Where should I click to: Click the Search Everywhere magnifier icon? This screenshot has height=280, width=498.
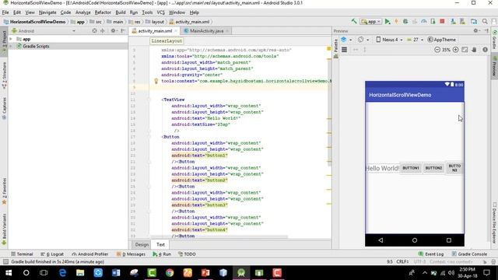[x=485, y=21]
